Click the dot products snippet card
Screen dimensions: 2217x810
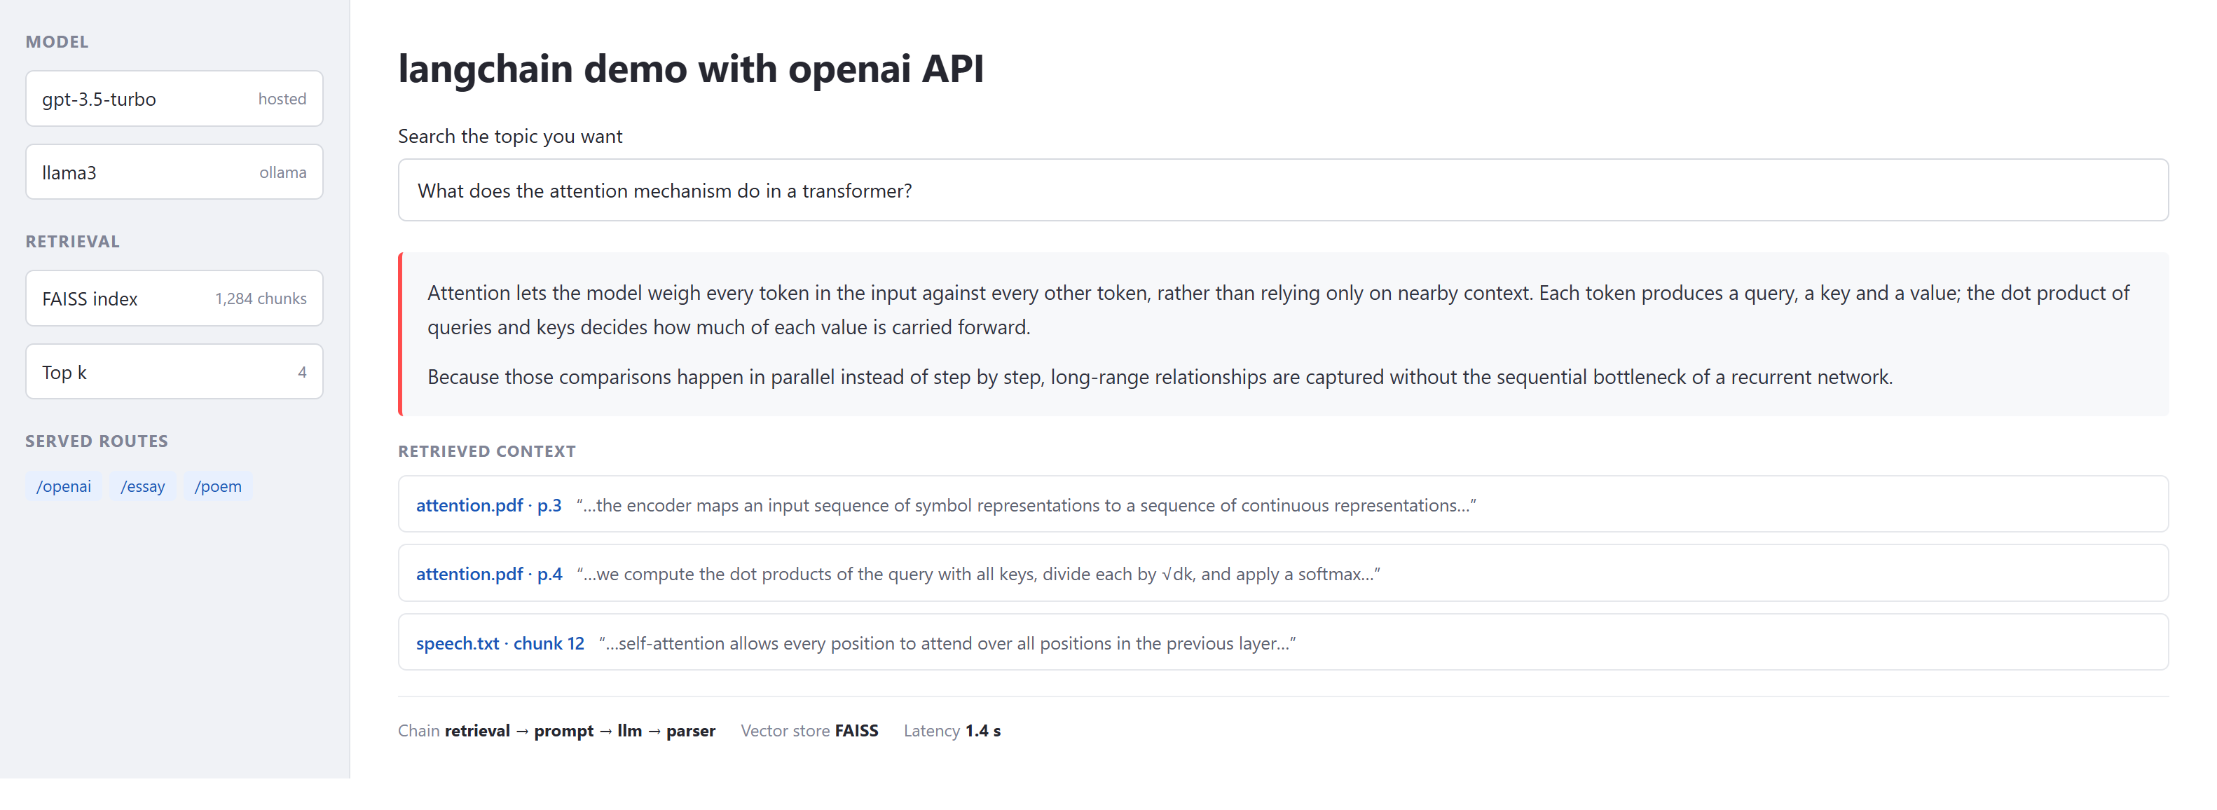point(1282,573)
